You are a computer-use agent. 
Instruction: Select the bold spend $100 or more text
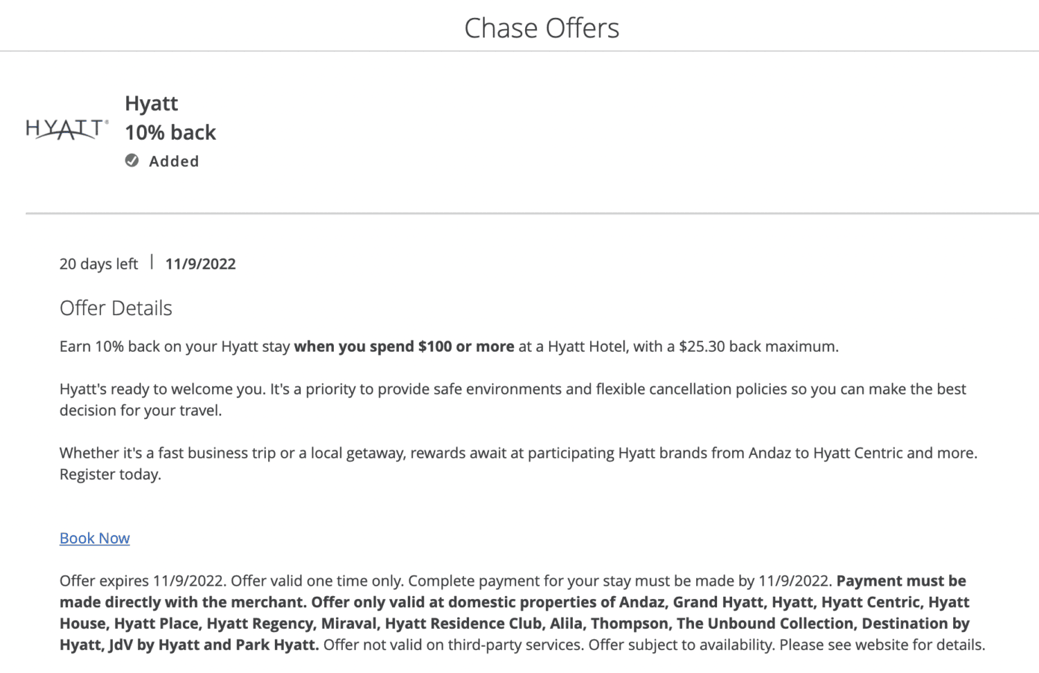(404, 346)
